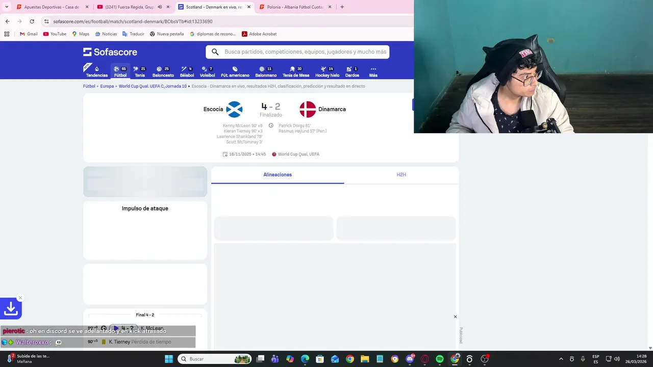The image size is (653, 367).
Task: Click the Escocia team flag
Action: [234, 109]
